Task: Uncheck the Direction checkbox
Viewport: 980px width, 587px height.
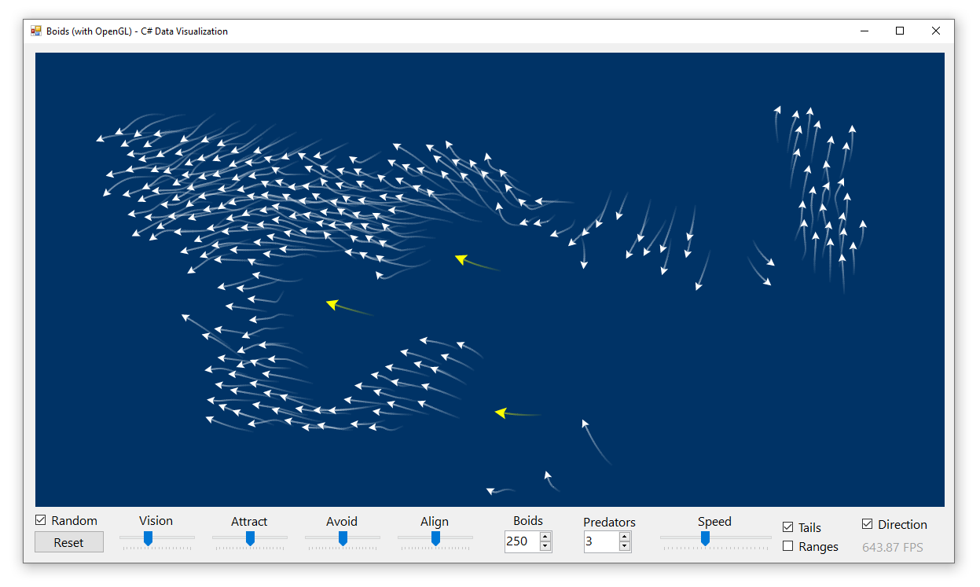Action: [868, 524]
